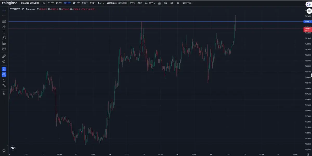This screenshot has width=312, height=156.
Task: Click the blue 76007.1 price line label
Action: coord(307,22)
